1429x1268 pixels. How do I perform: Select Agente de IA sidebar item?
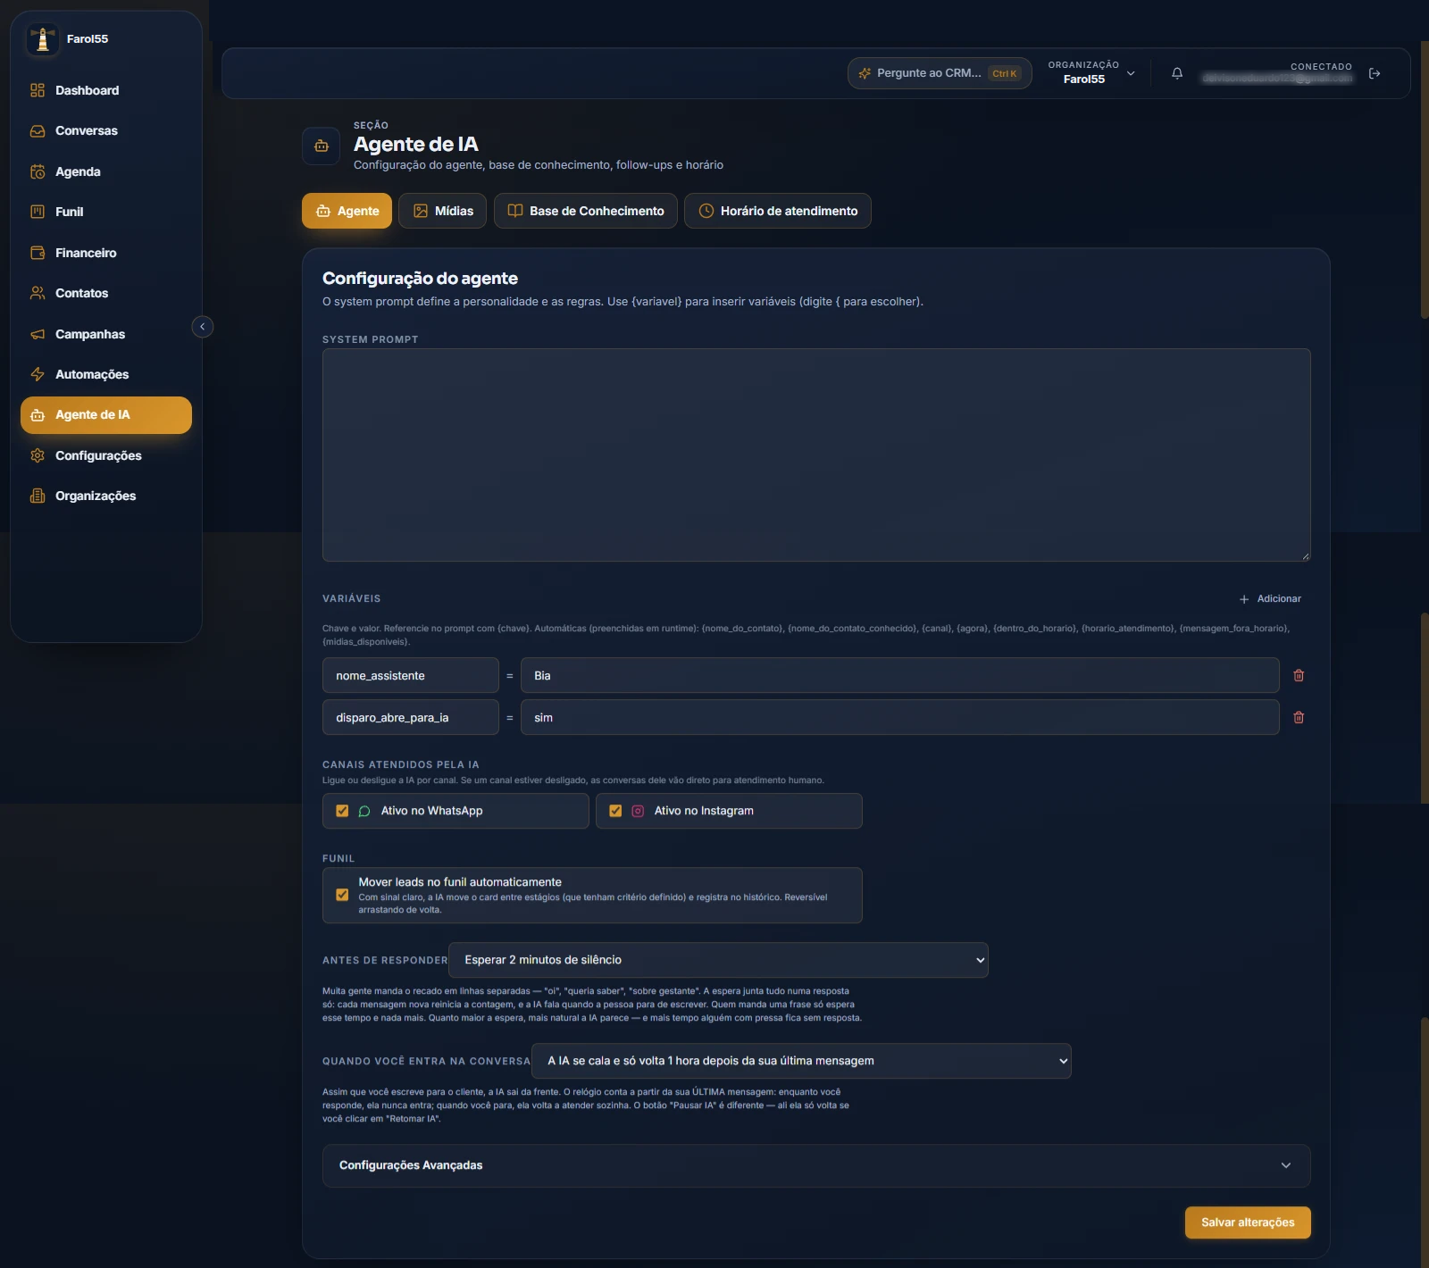[105, 415]
